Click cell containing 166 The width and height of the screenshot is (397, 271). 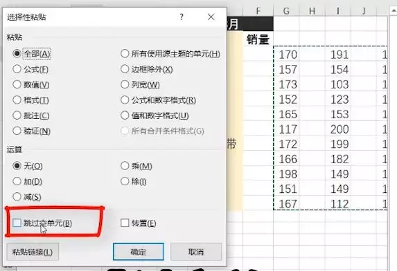[286, 158]
